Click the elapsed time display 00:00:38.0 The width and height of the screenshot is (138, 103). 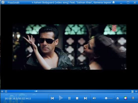pyautogui.click(x=11, y=99)
